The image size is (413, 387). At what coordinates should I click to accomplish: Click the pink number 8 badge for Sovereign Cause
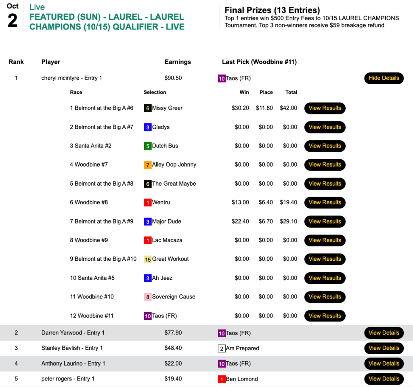coord(147,297)
